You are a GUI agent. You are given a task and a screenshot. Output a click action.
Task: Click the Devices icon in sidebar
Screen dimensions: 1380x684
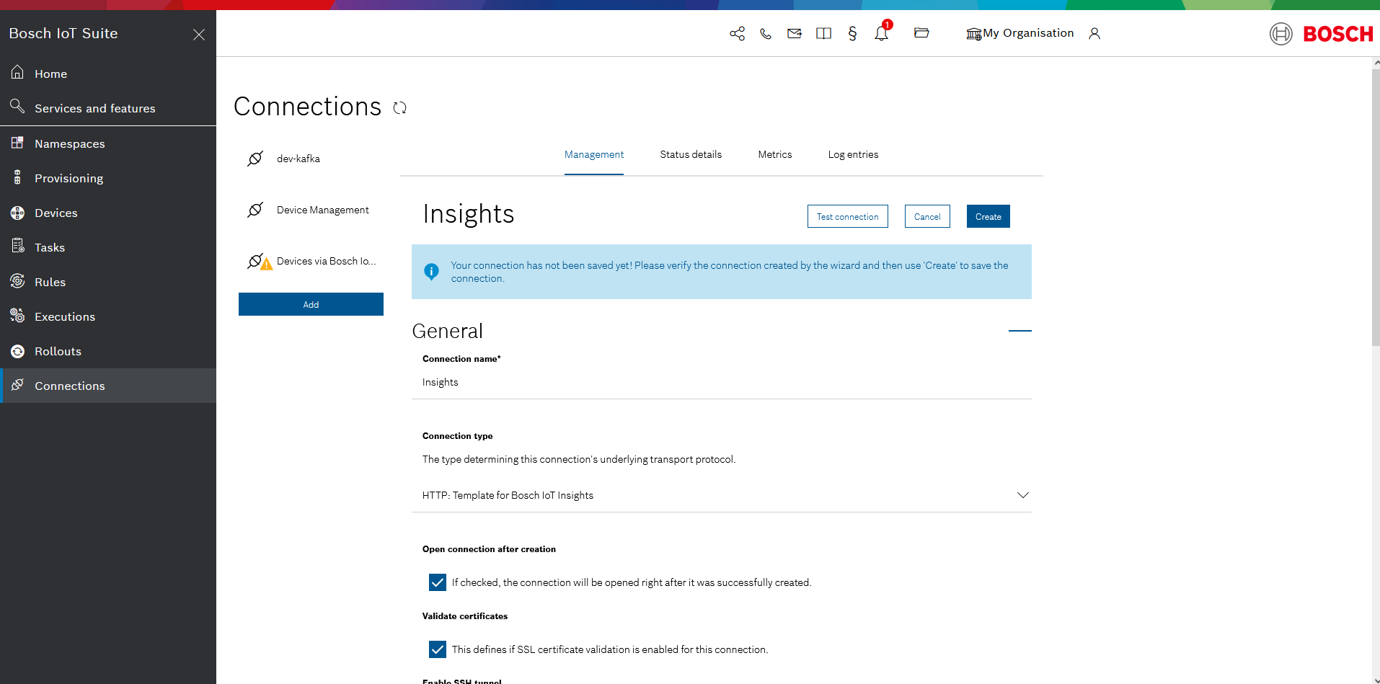coord(17,213)
